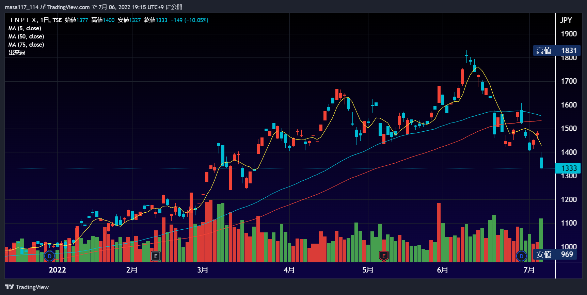Click the 終値1333 close value in legend
587x295 pixels.
156,20
